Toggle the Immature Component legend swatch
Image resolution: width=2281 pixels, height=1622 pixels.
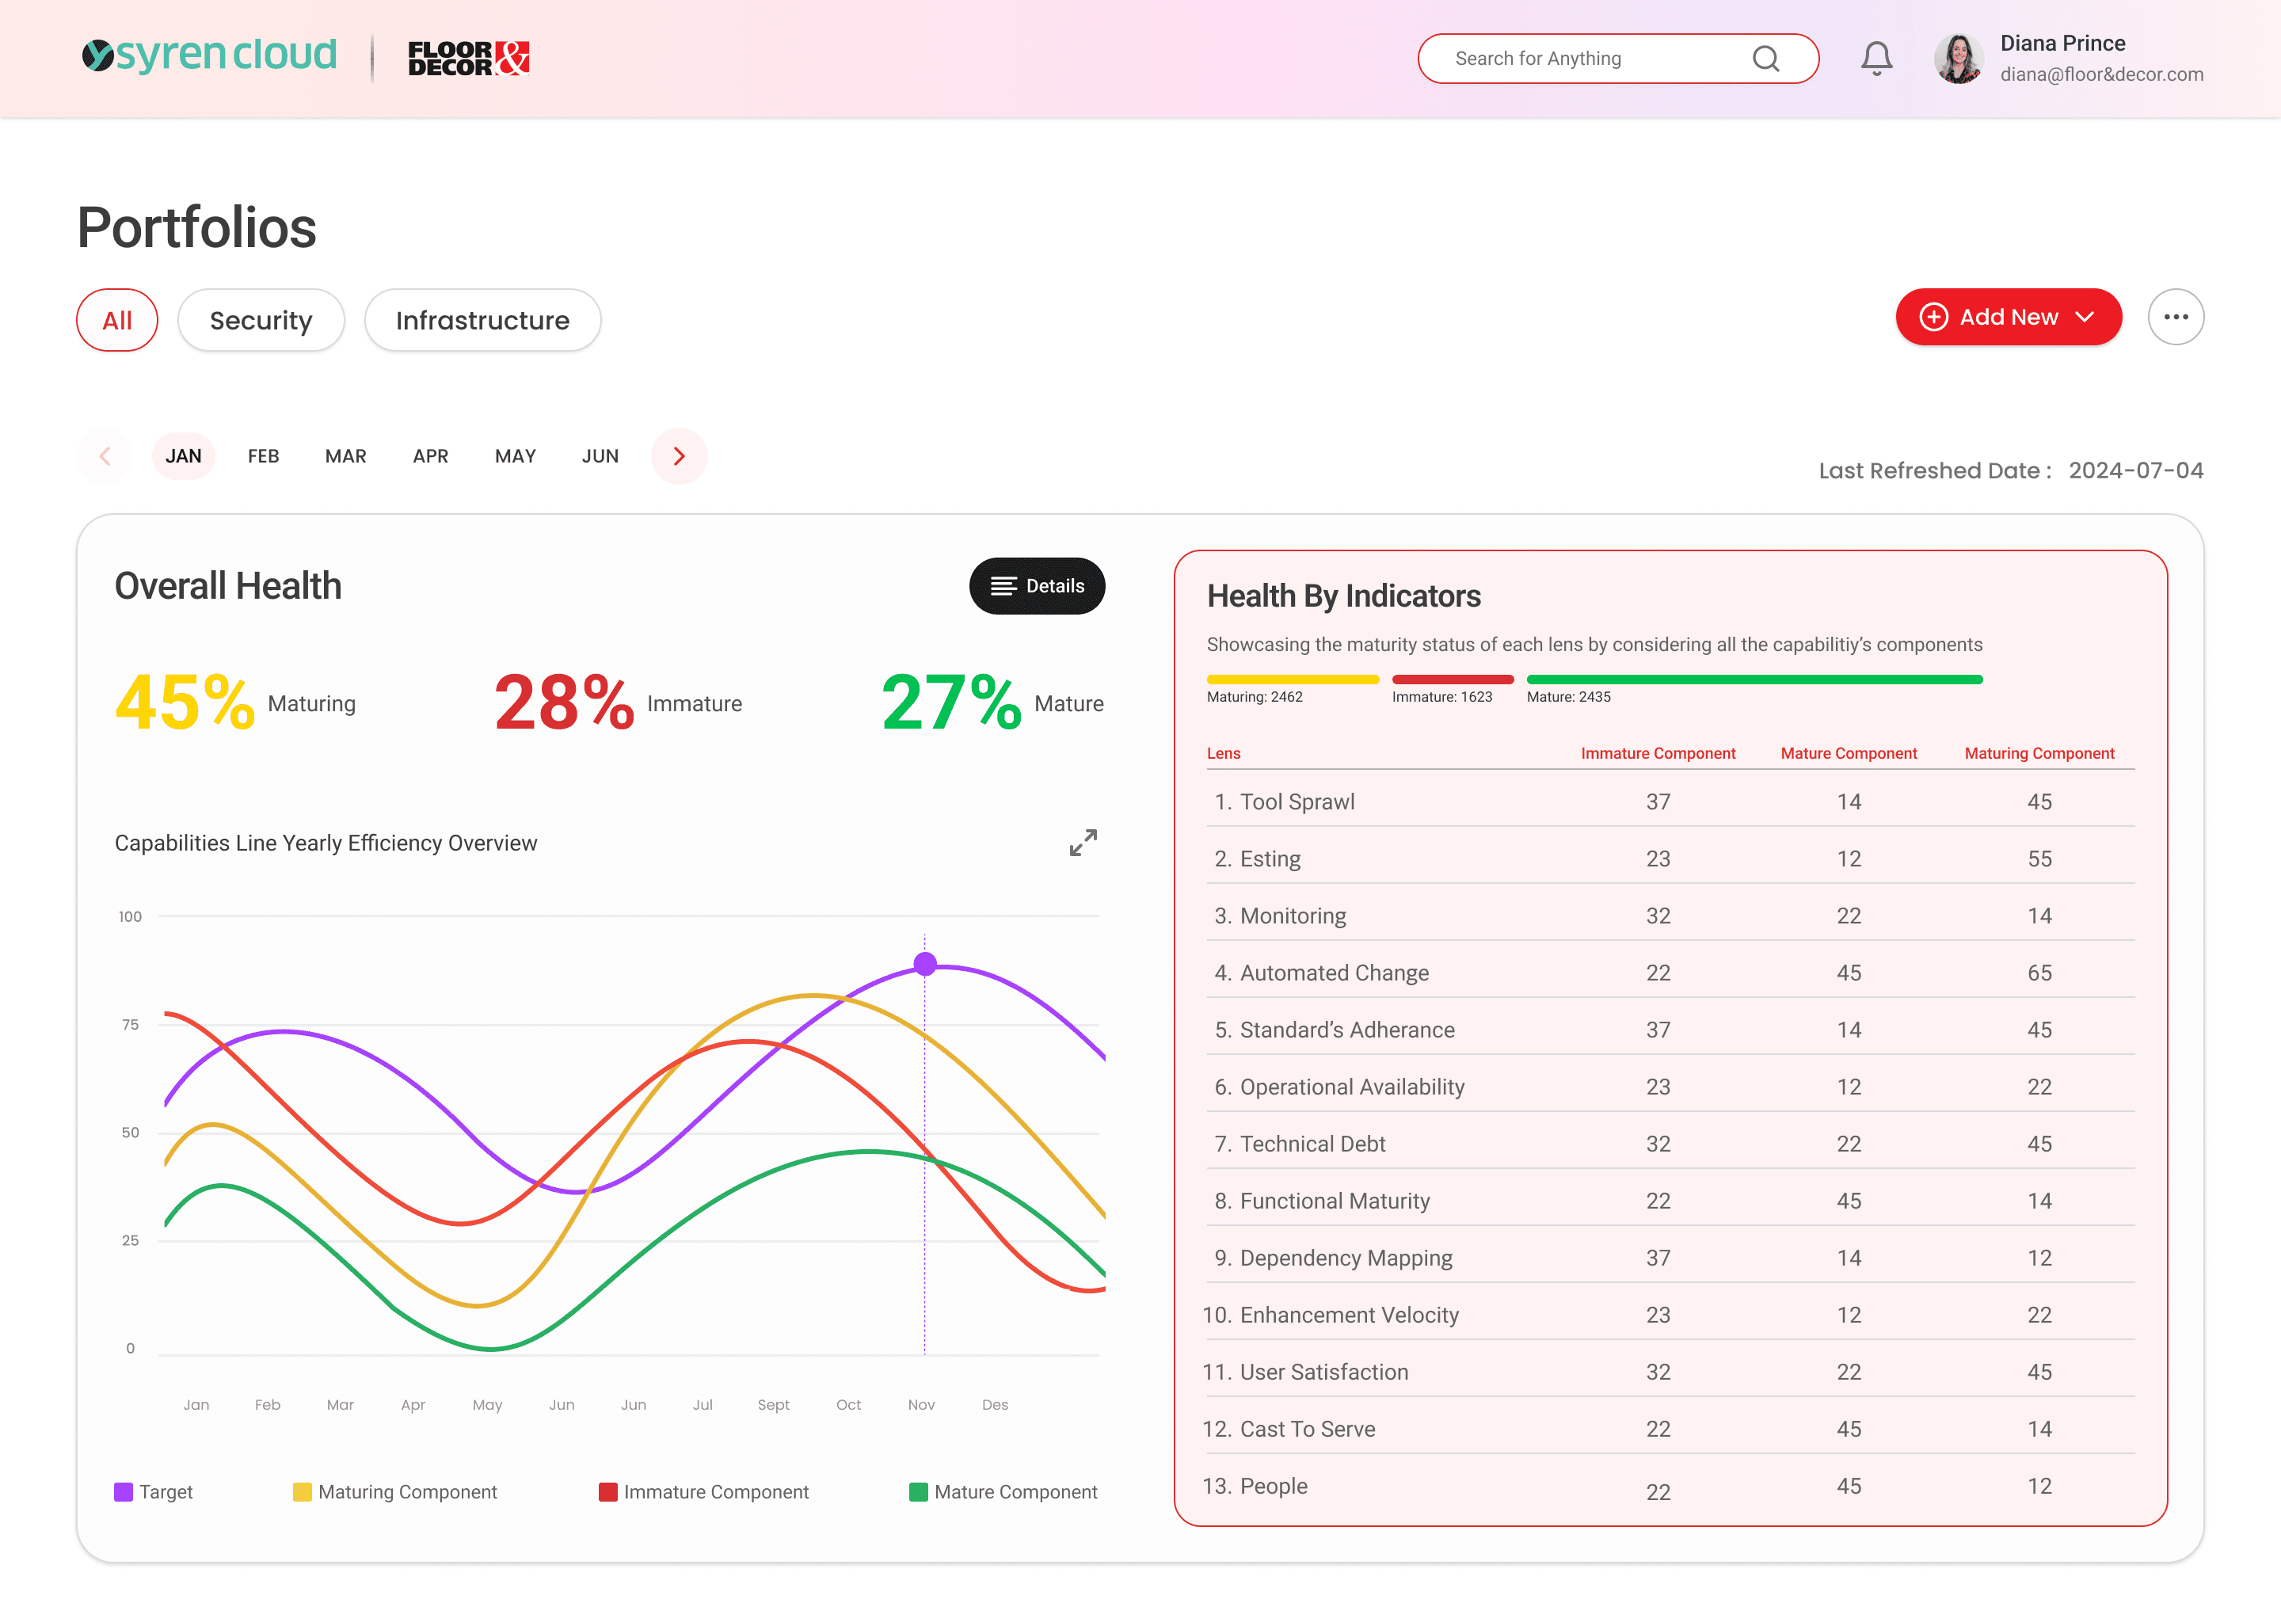pyautogui.click(x=607, y=1492)
